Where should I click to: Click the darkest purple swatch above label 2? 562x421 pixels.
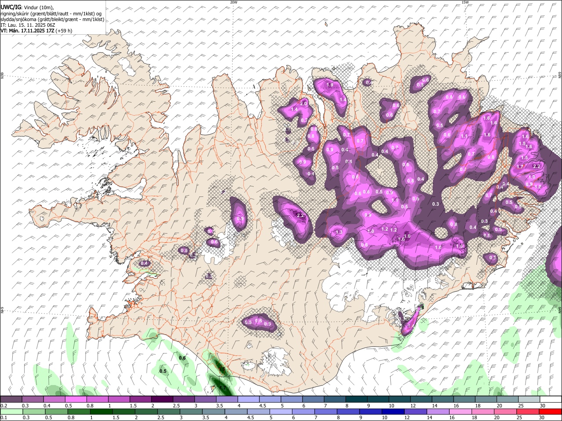(162, 399)
